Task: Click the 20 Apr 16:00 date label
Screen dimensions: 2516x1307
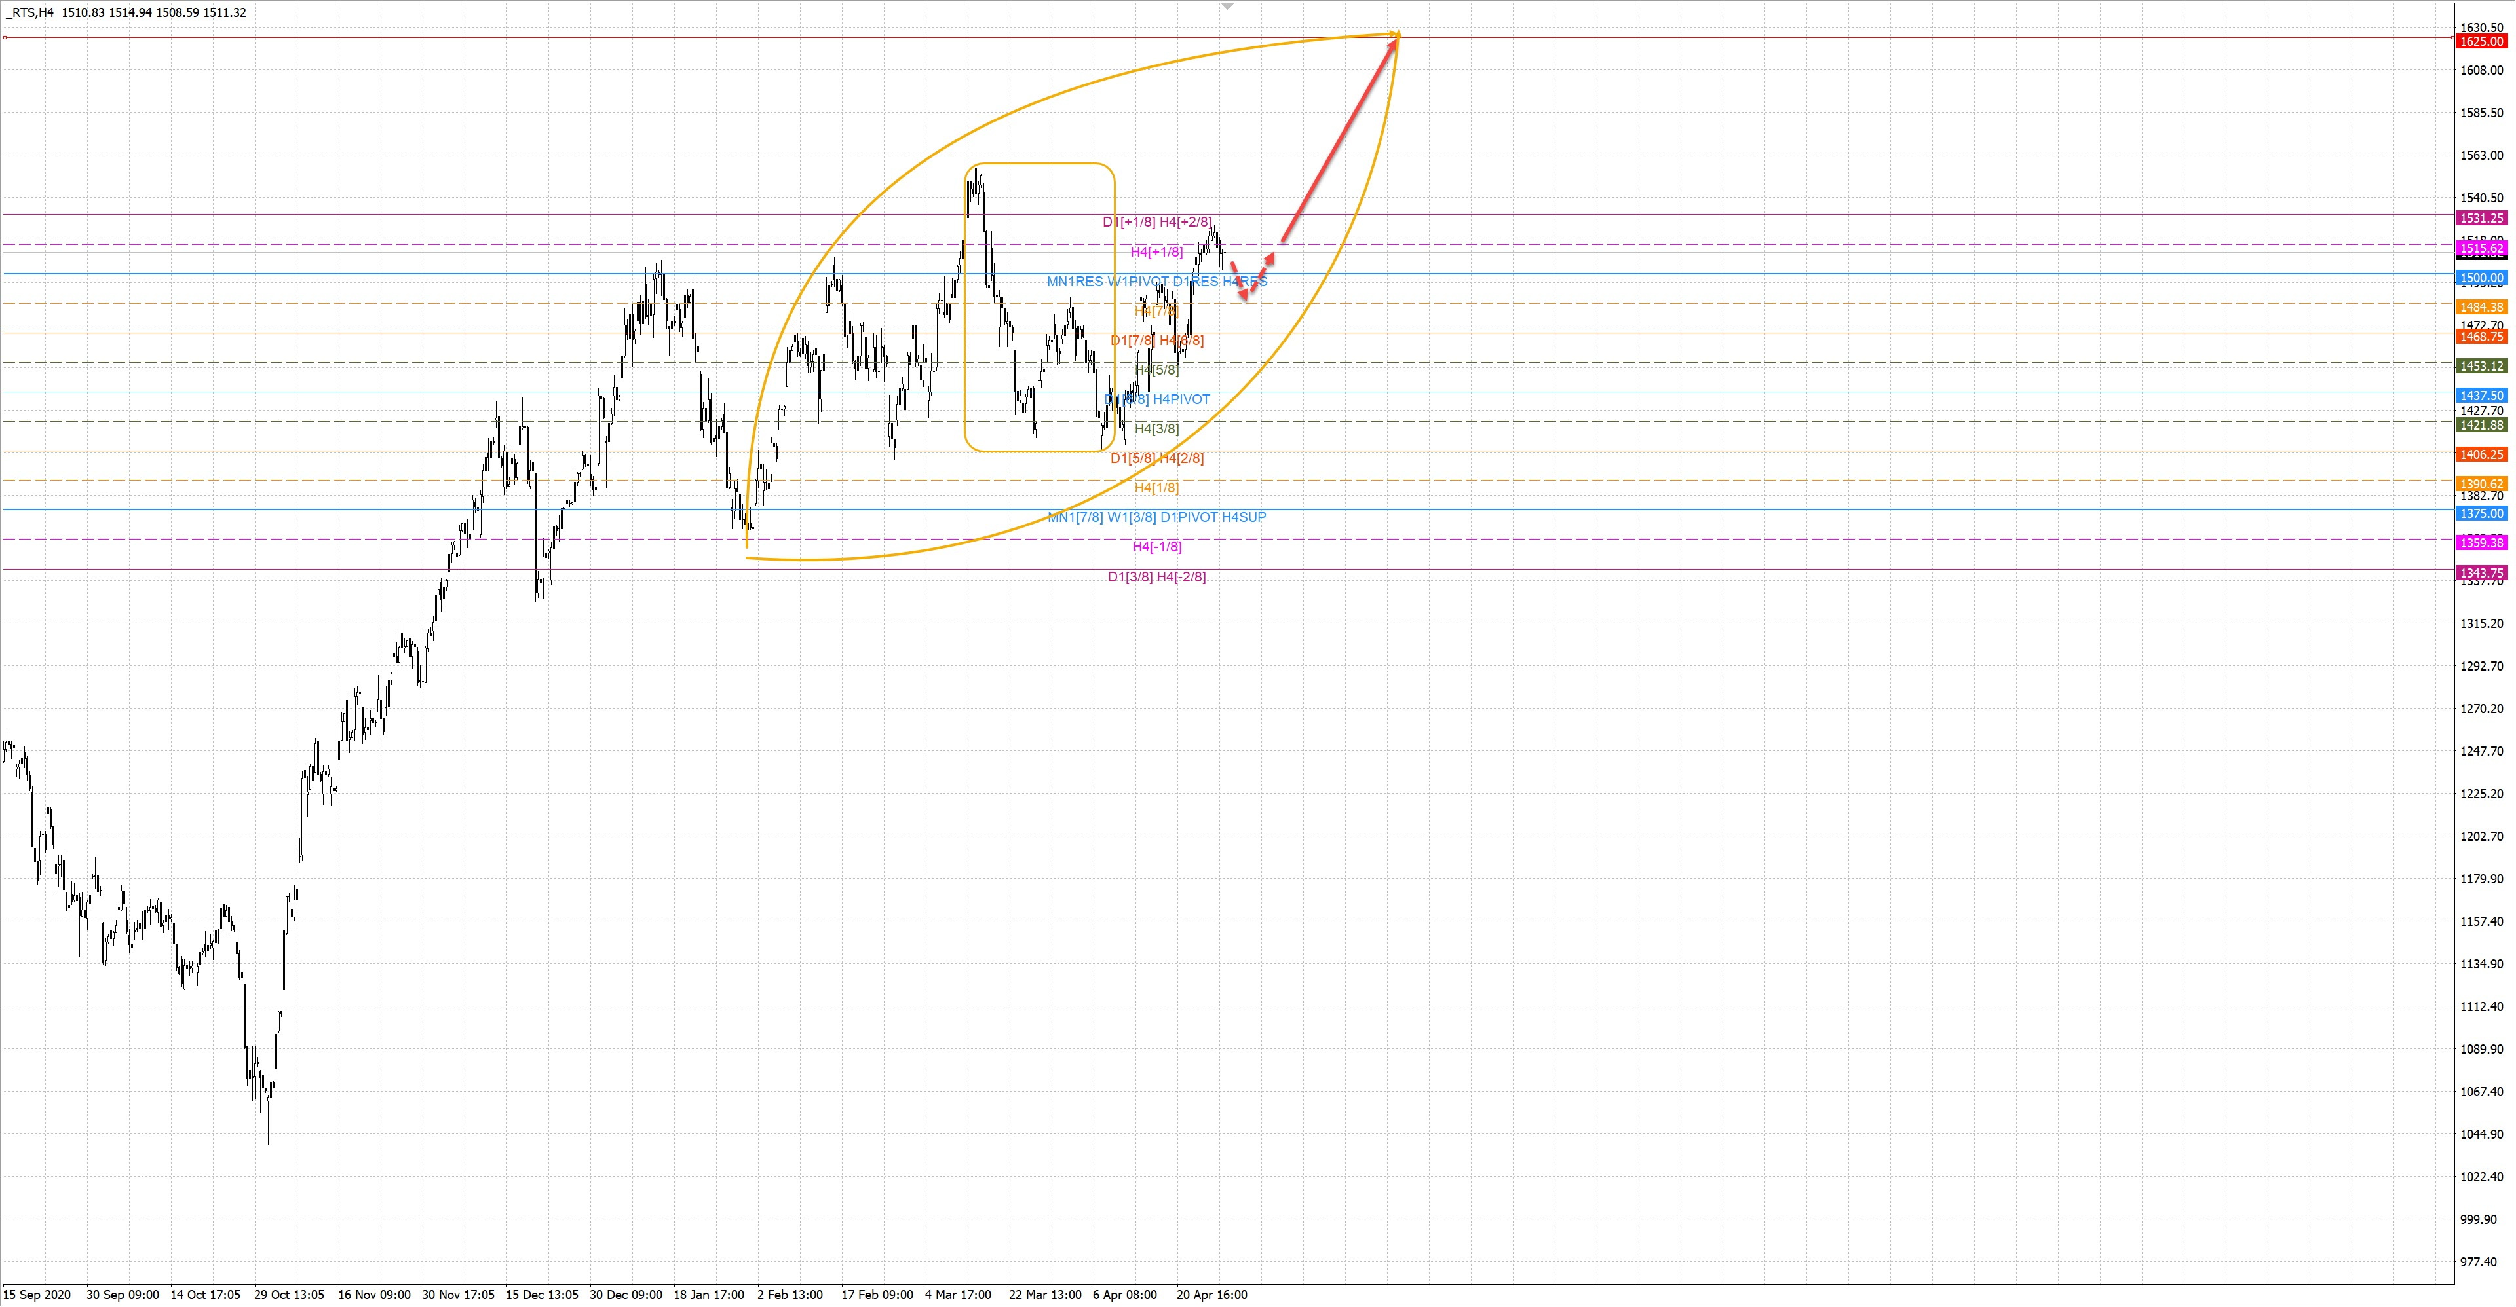Action: 1211,1295
